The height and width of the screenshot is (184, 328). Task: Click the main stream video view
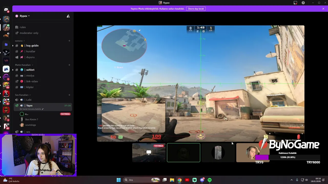(x=201, y=83)
